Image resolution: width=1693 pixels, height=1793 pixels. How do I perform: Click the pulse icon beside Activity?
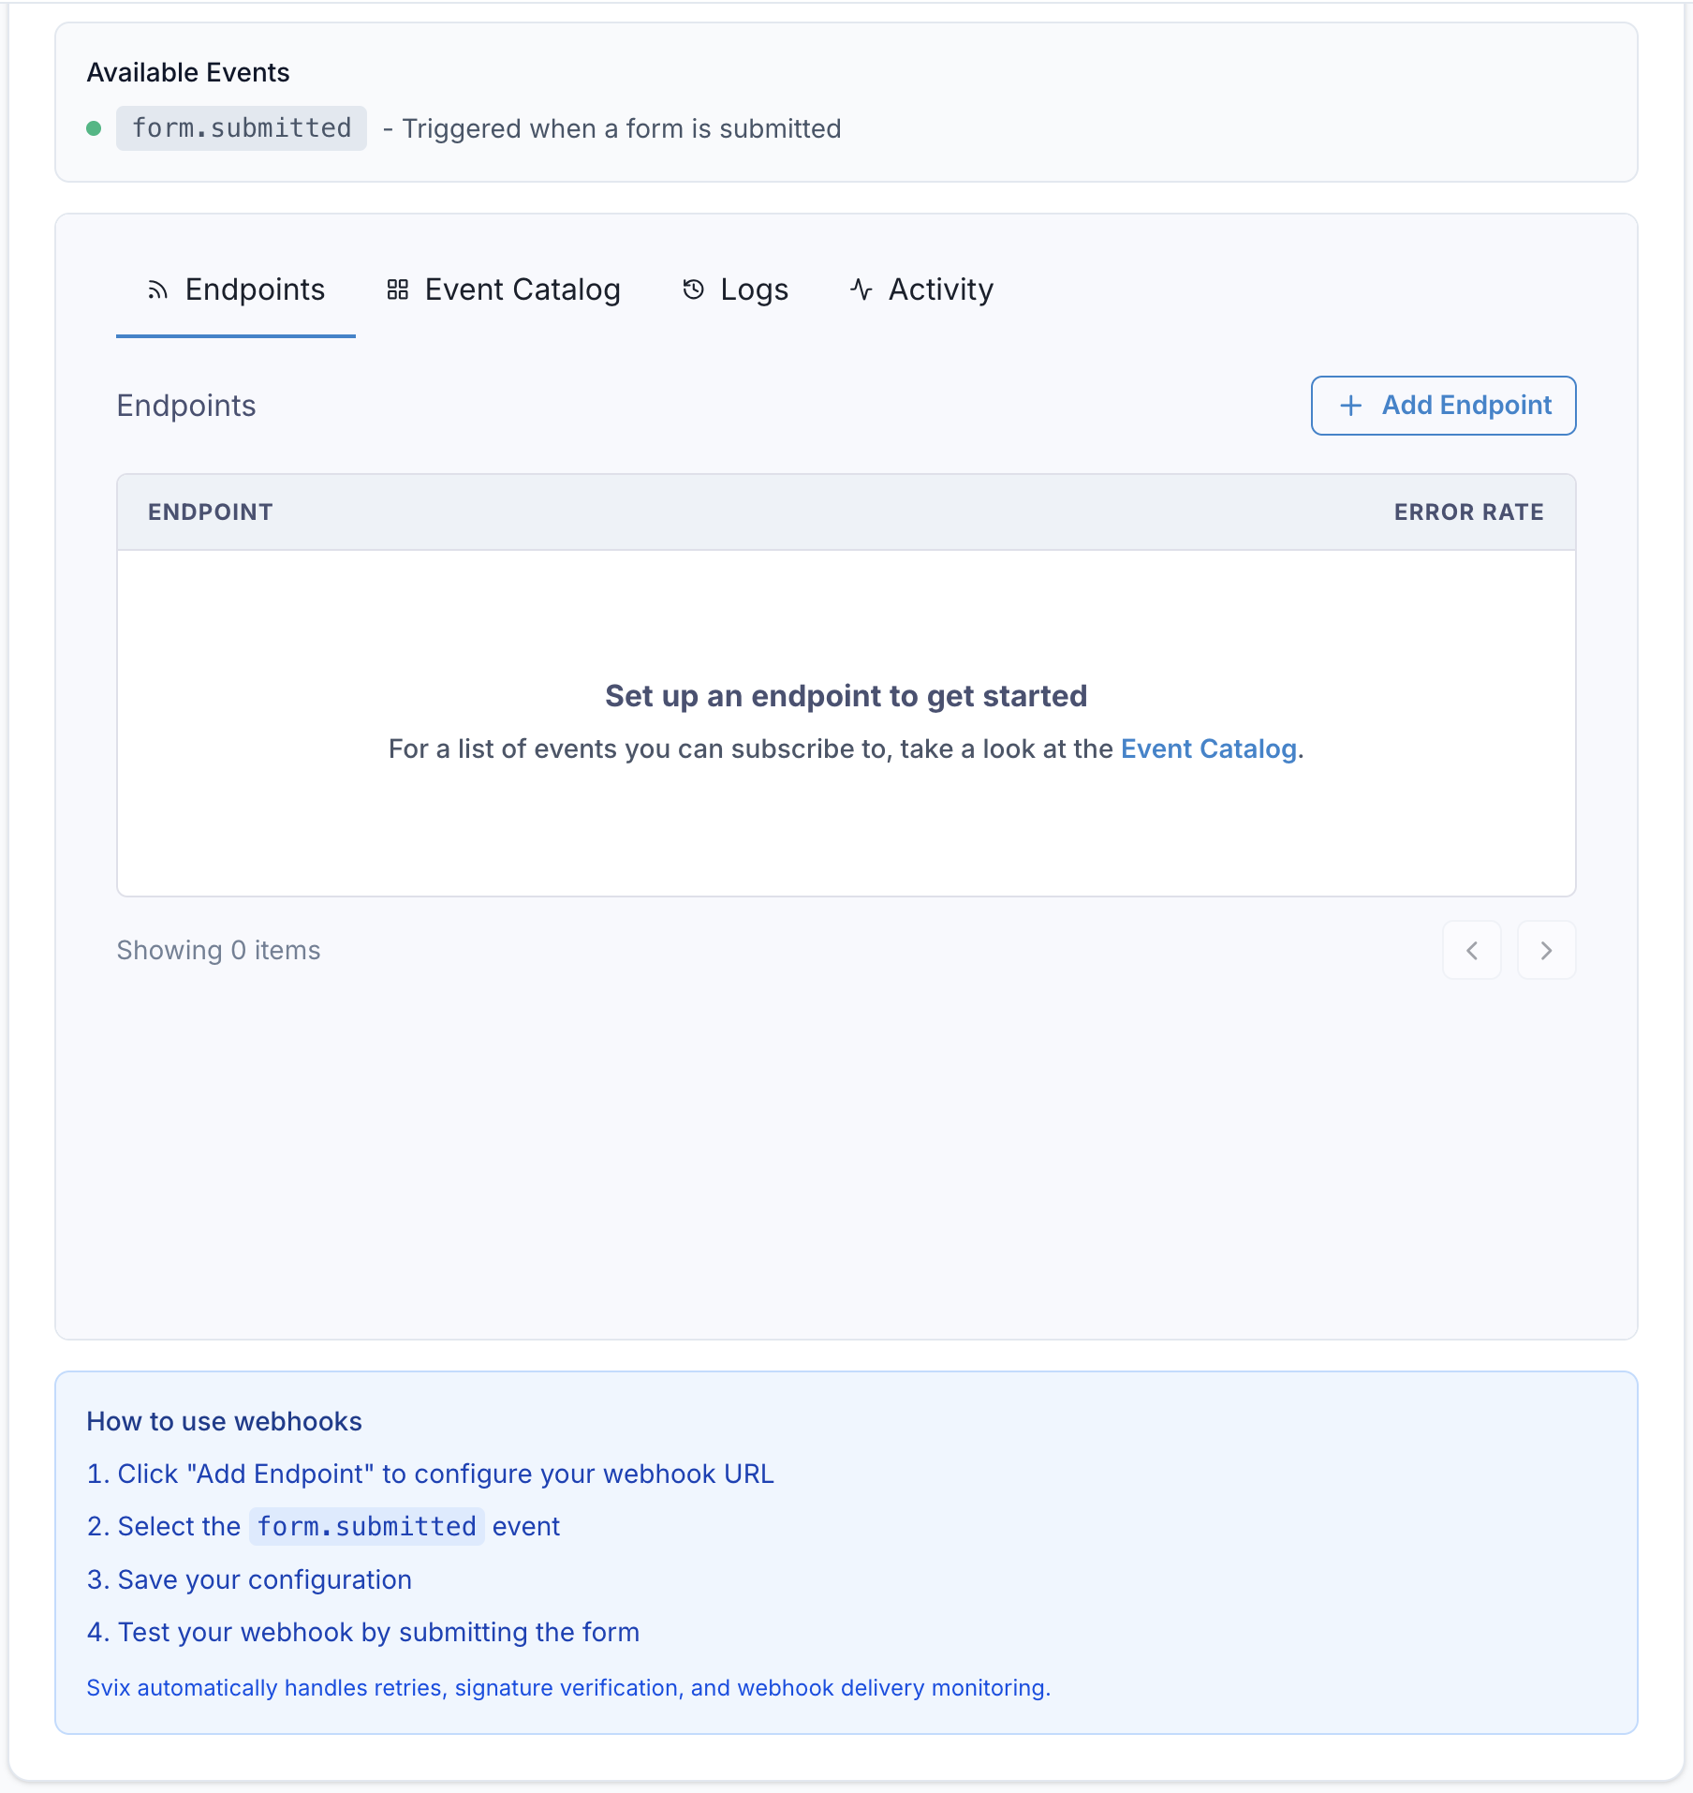pyautogui.click(x=861, y=289)
